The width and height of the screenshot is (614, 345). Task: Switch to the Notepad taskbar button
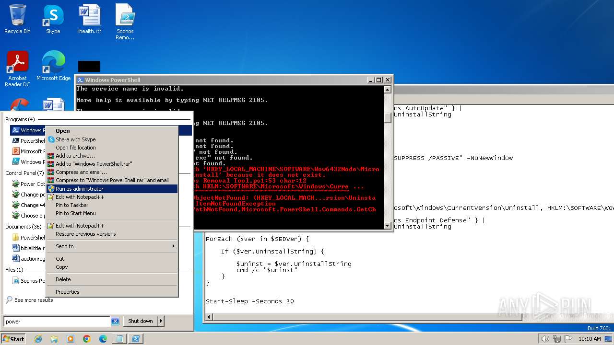(119, 339)
